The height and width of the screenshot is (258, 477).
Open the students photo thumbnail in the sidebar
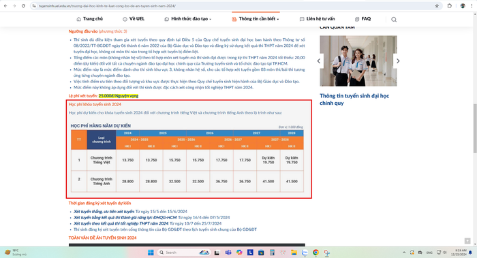coord(358,61)
